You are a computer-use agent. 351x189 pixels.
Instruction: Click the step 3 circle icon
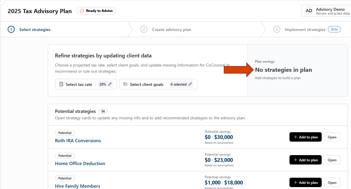277,30
